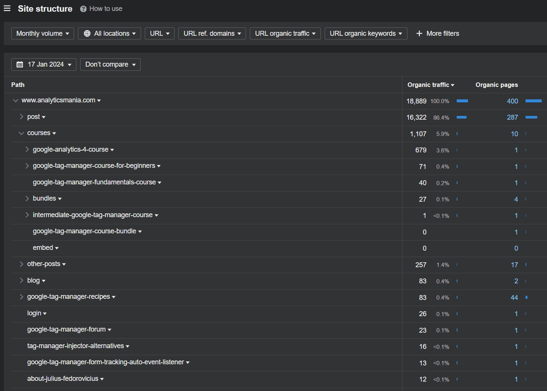Expand google-tag-manager-course-for-beginners chevron
The width and height of the screenshot is (547, 391).
click(x=27, y=166)
